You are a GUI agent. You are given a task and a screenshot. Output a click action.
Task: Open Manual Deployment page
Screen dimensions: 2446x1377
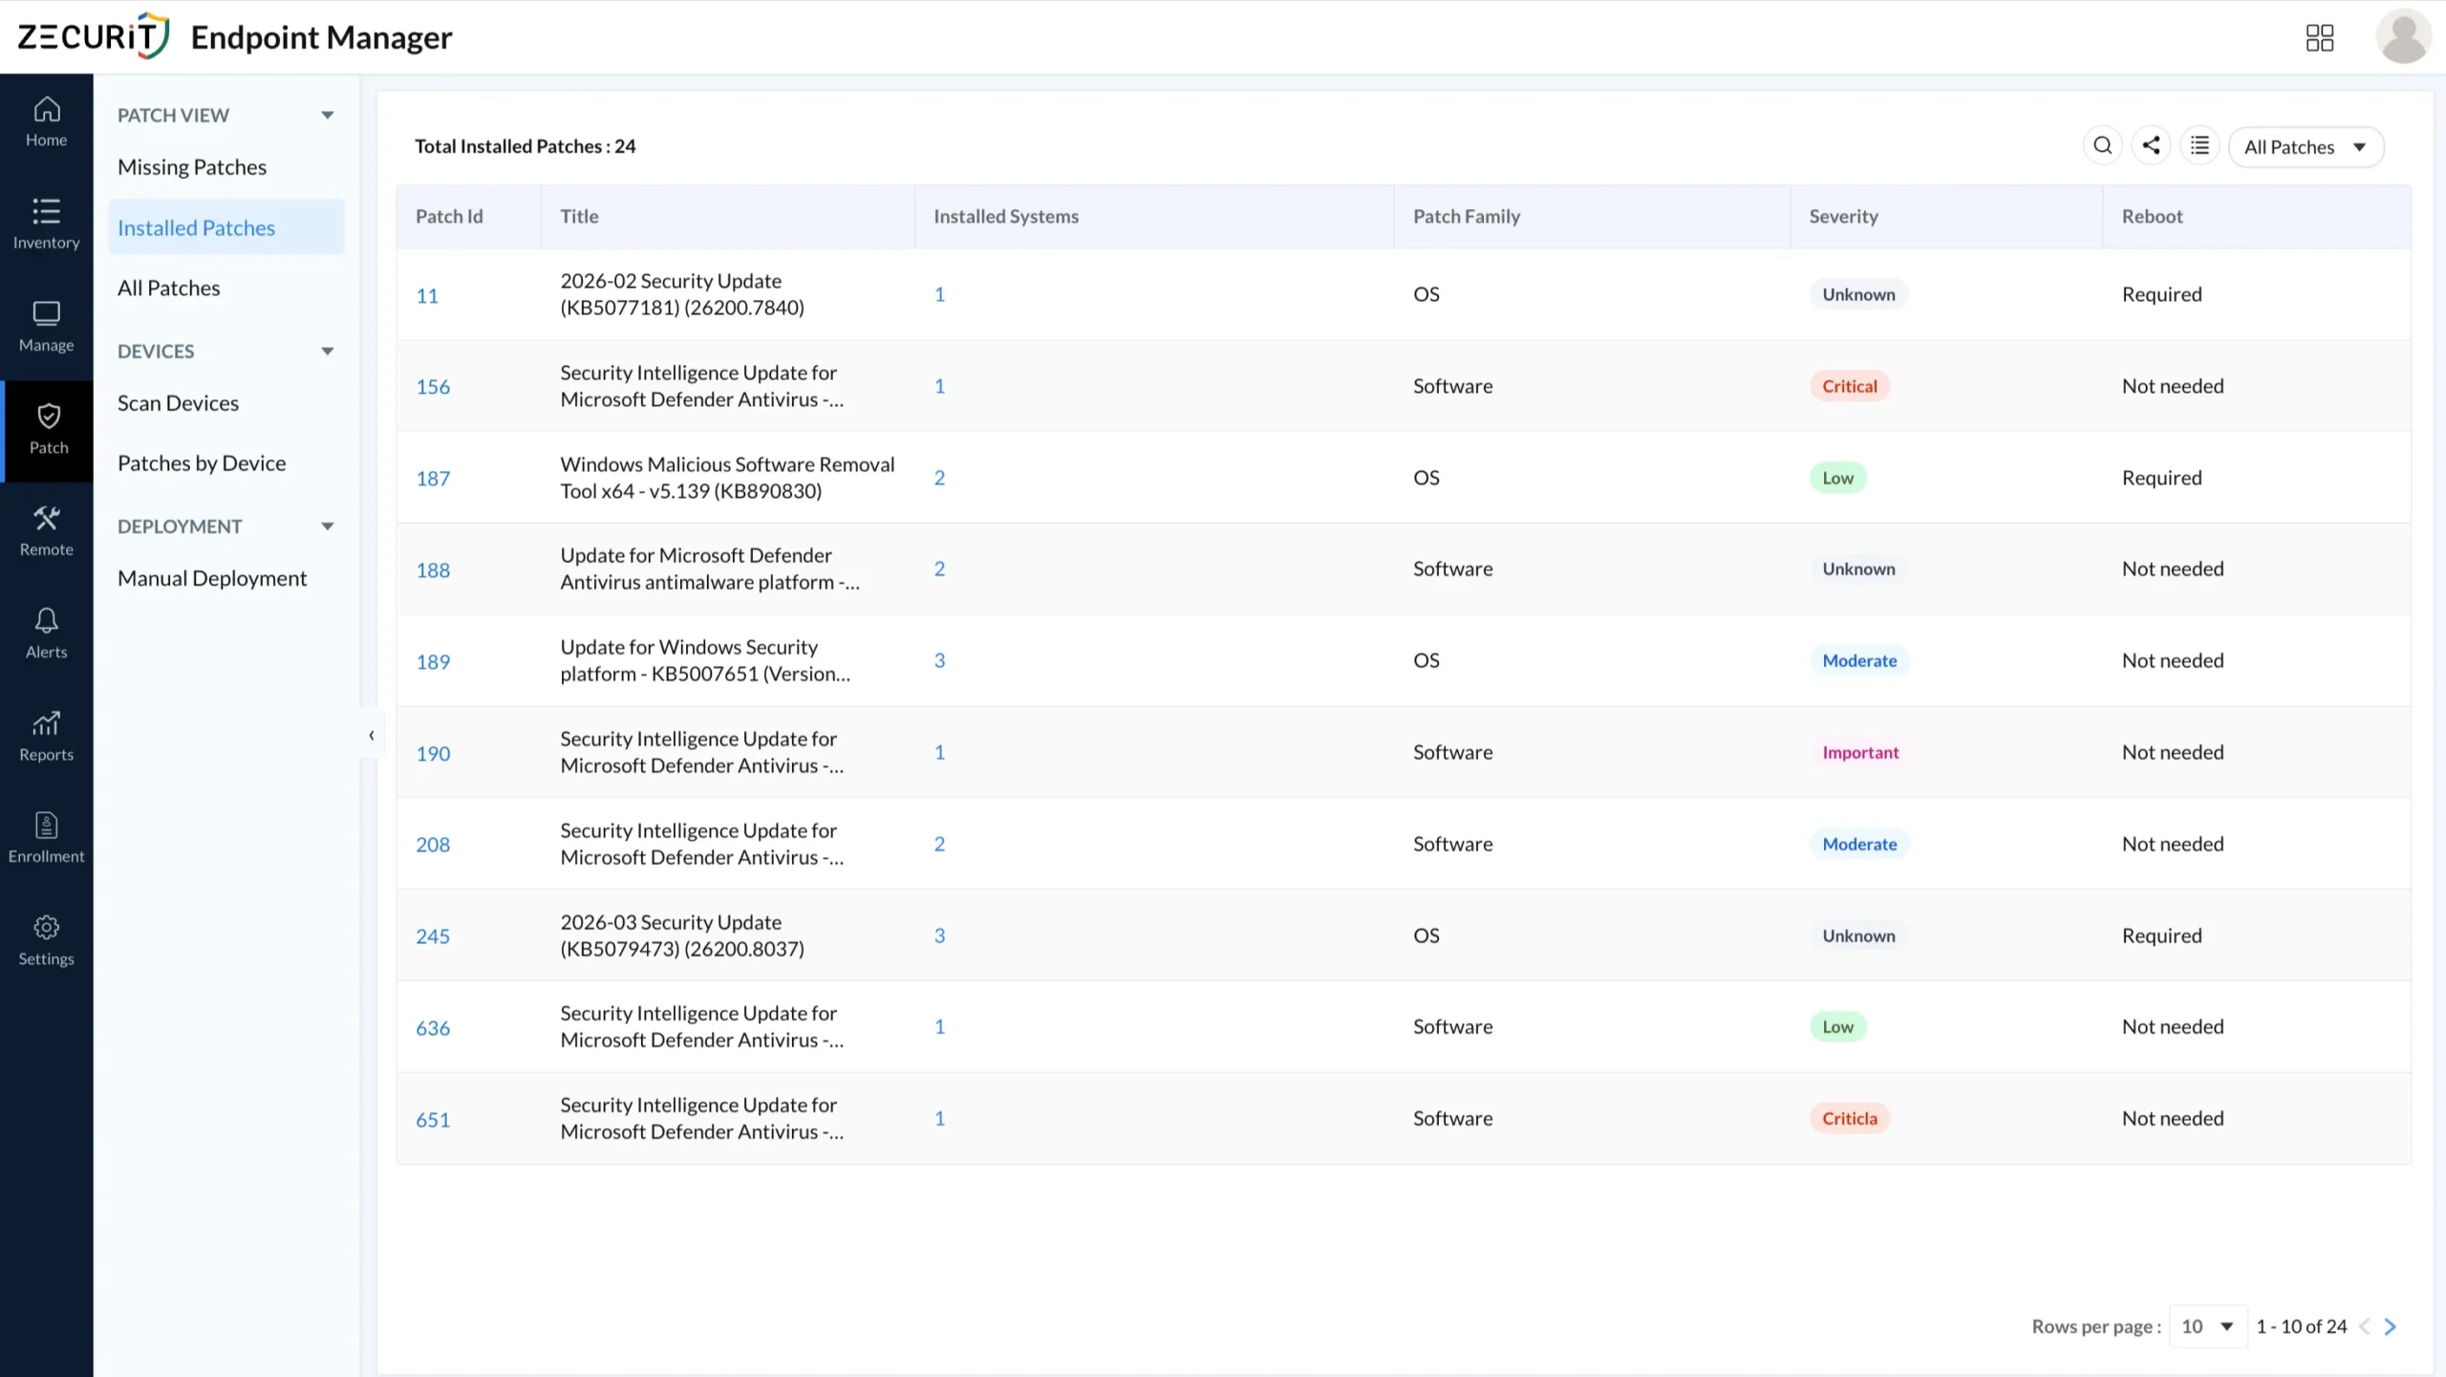point(212,578)
